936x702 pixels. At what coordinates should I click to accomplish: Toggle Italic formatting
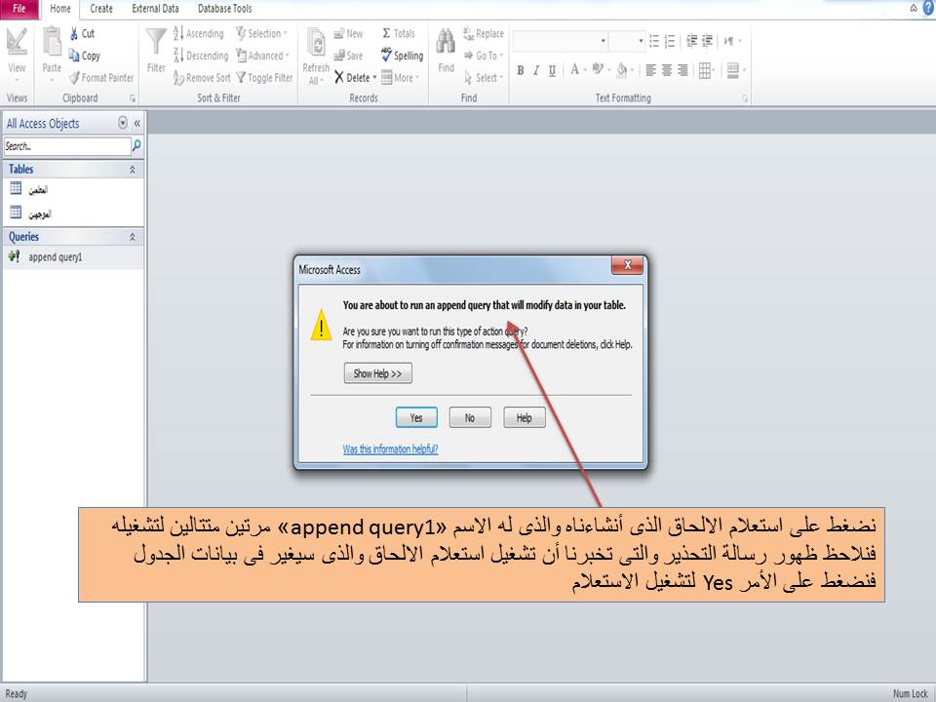click(x=536, y=70)
